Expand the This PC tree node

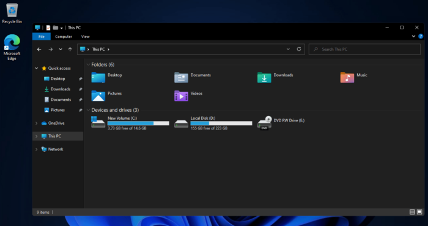(x=37, y=136)
